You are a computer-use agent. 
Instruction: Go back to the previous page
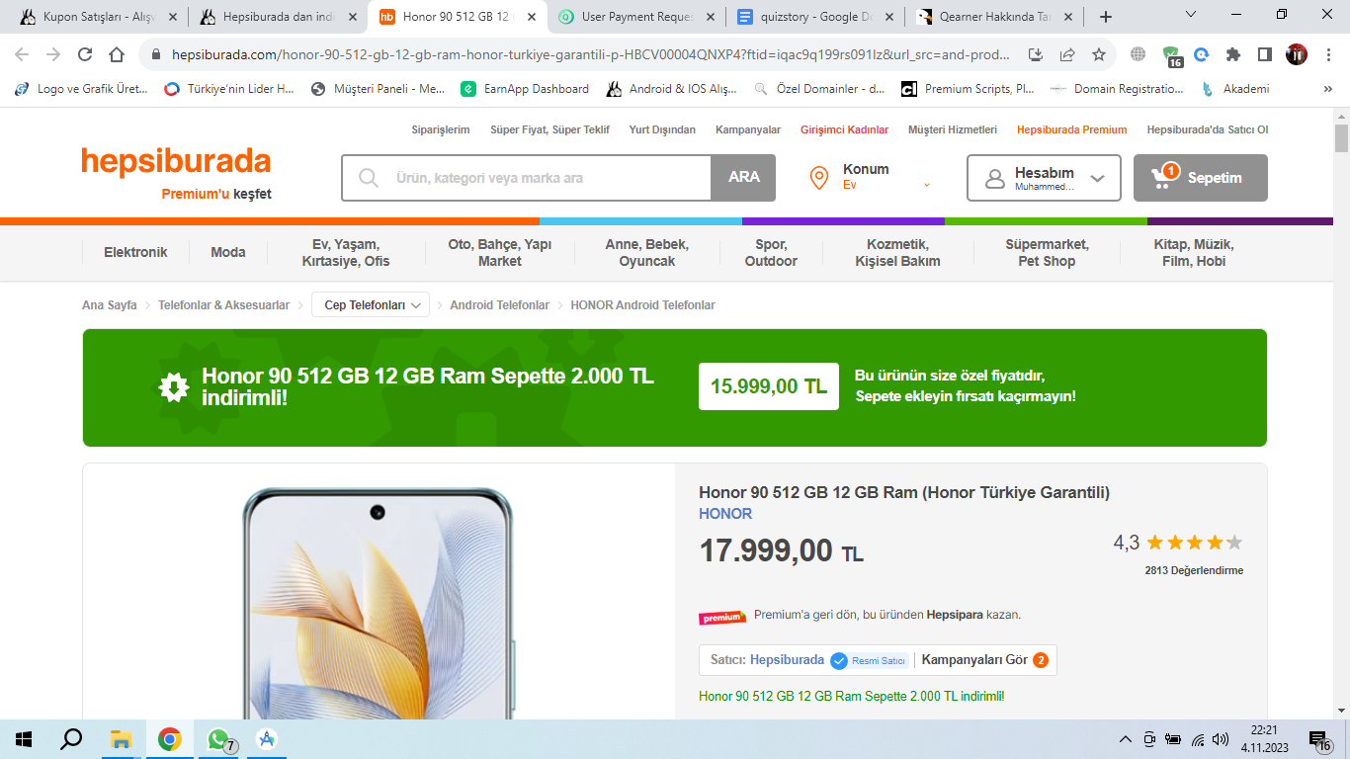[22, 55]
